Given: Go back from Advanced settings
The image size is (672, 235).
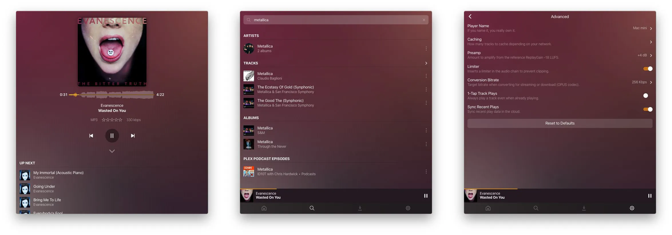Looking at the screenshot, I should pos(470,17).
